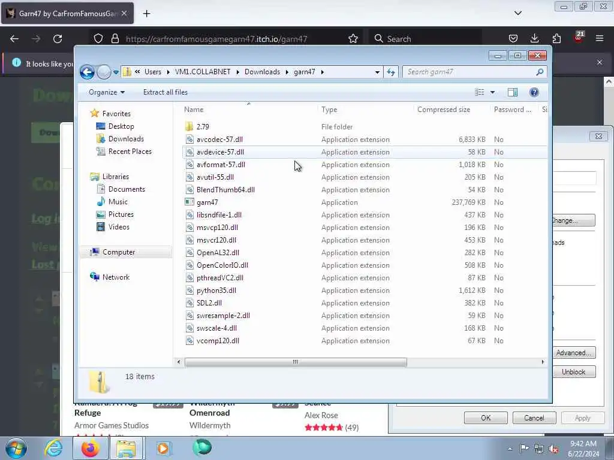Open the Music library
The image size is (614, 460).
click(118, 202)
